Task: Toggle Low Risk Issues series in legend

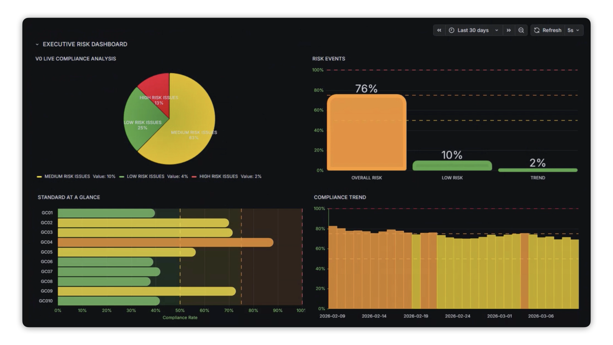Action: 146,176
